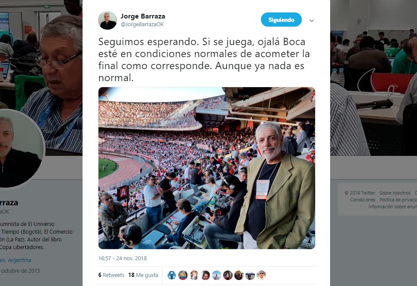Click the large profile picture on left sidebar

(x=18, y=149)
